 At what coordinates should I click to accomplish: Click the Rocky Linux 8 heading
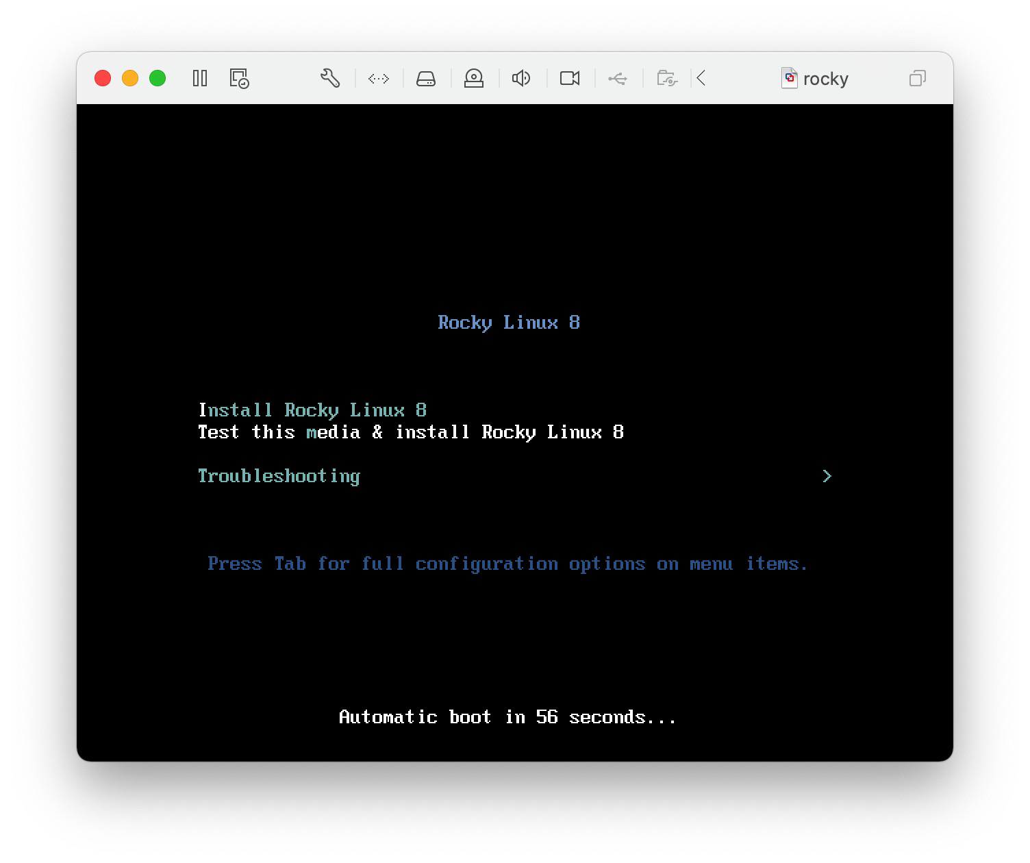509,323
